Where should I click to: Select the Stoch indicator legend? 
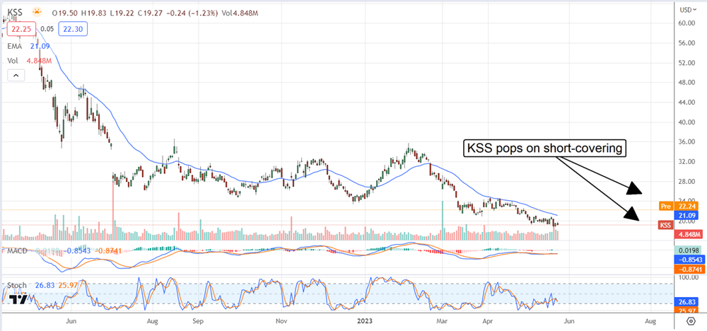[16, 285]
